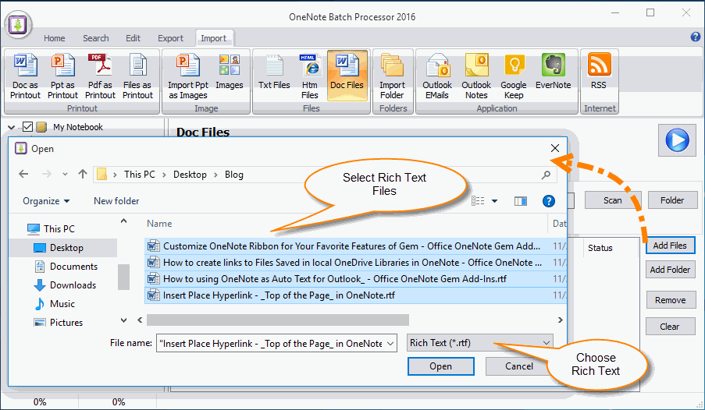Sort files by the Name column header
The image size is (705, 410).
pyautogui.click(x=159, y=224)
